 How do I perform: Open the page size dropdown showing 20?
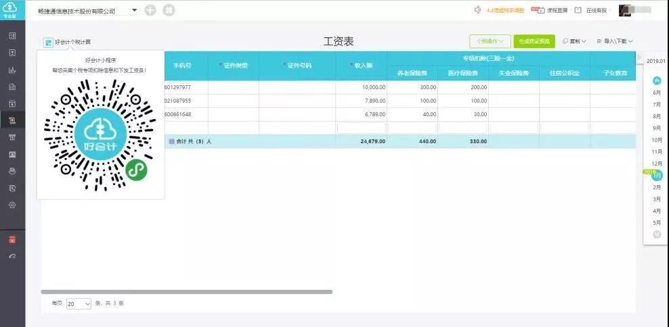[79, 303]
